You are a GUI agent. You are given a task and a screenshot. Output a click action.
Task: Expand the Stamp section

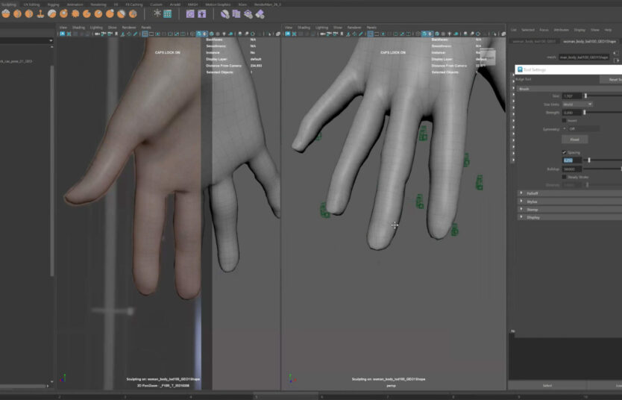tap(521, 210)
